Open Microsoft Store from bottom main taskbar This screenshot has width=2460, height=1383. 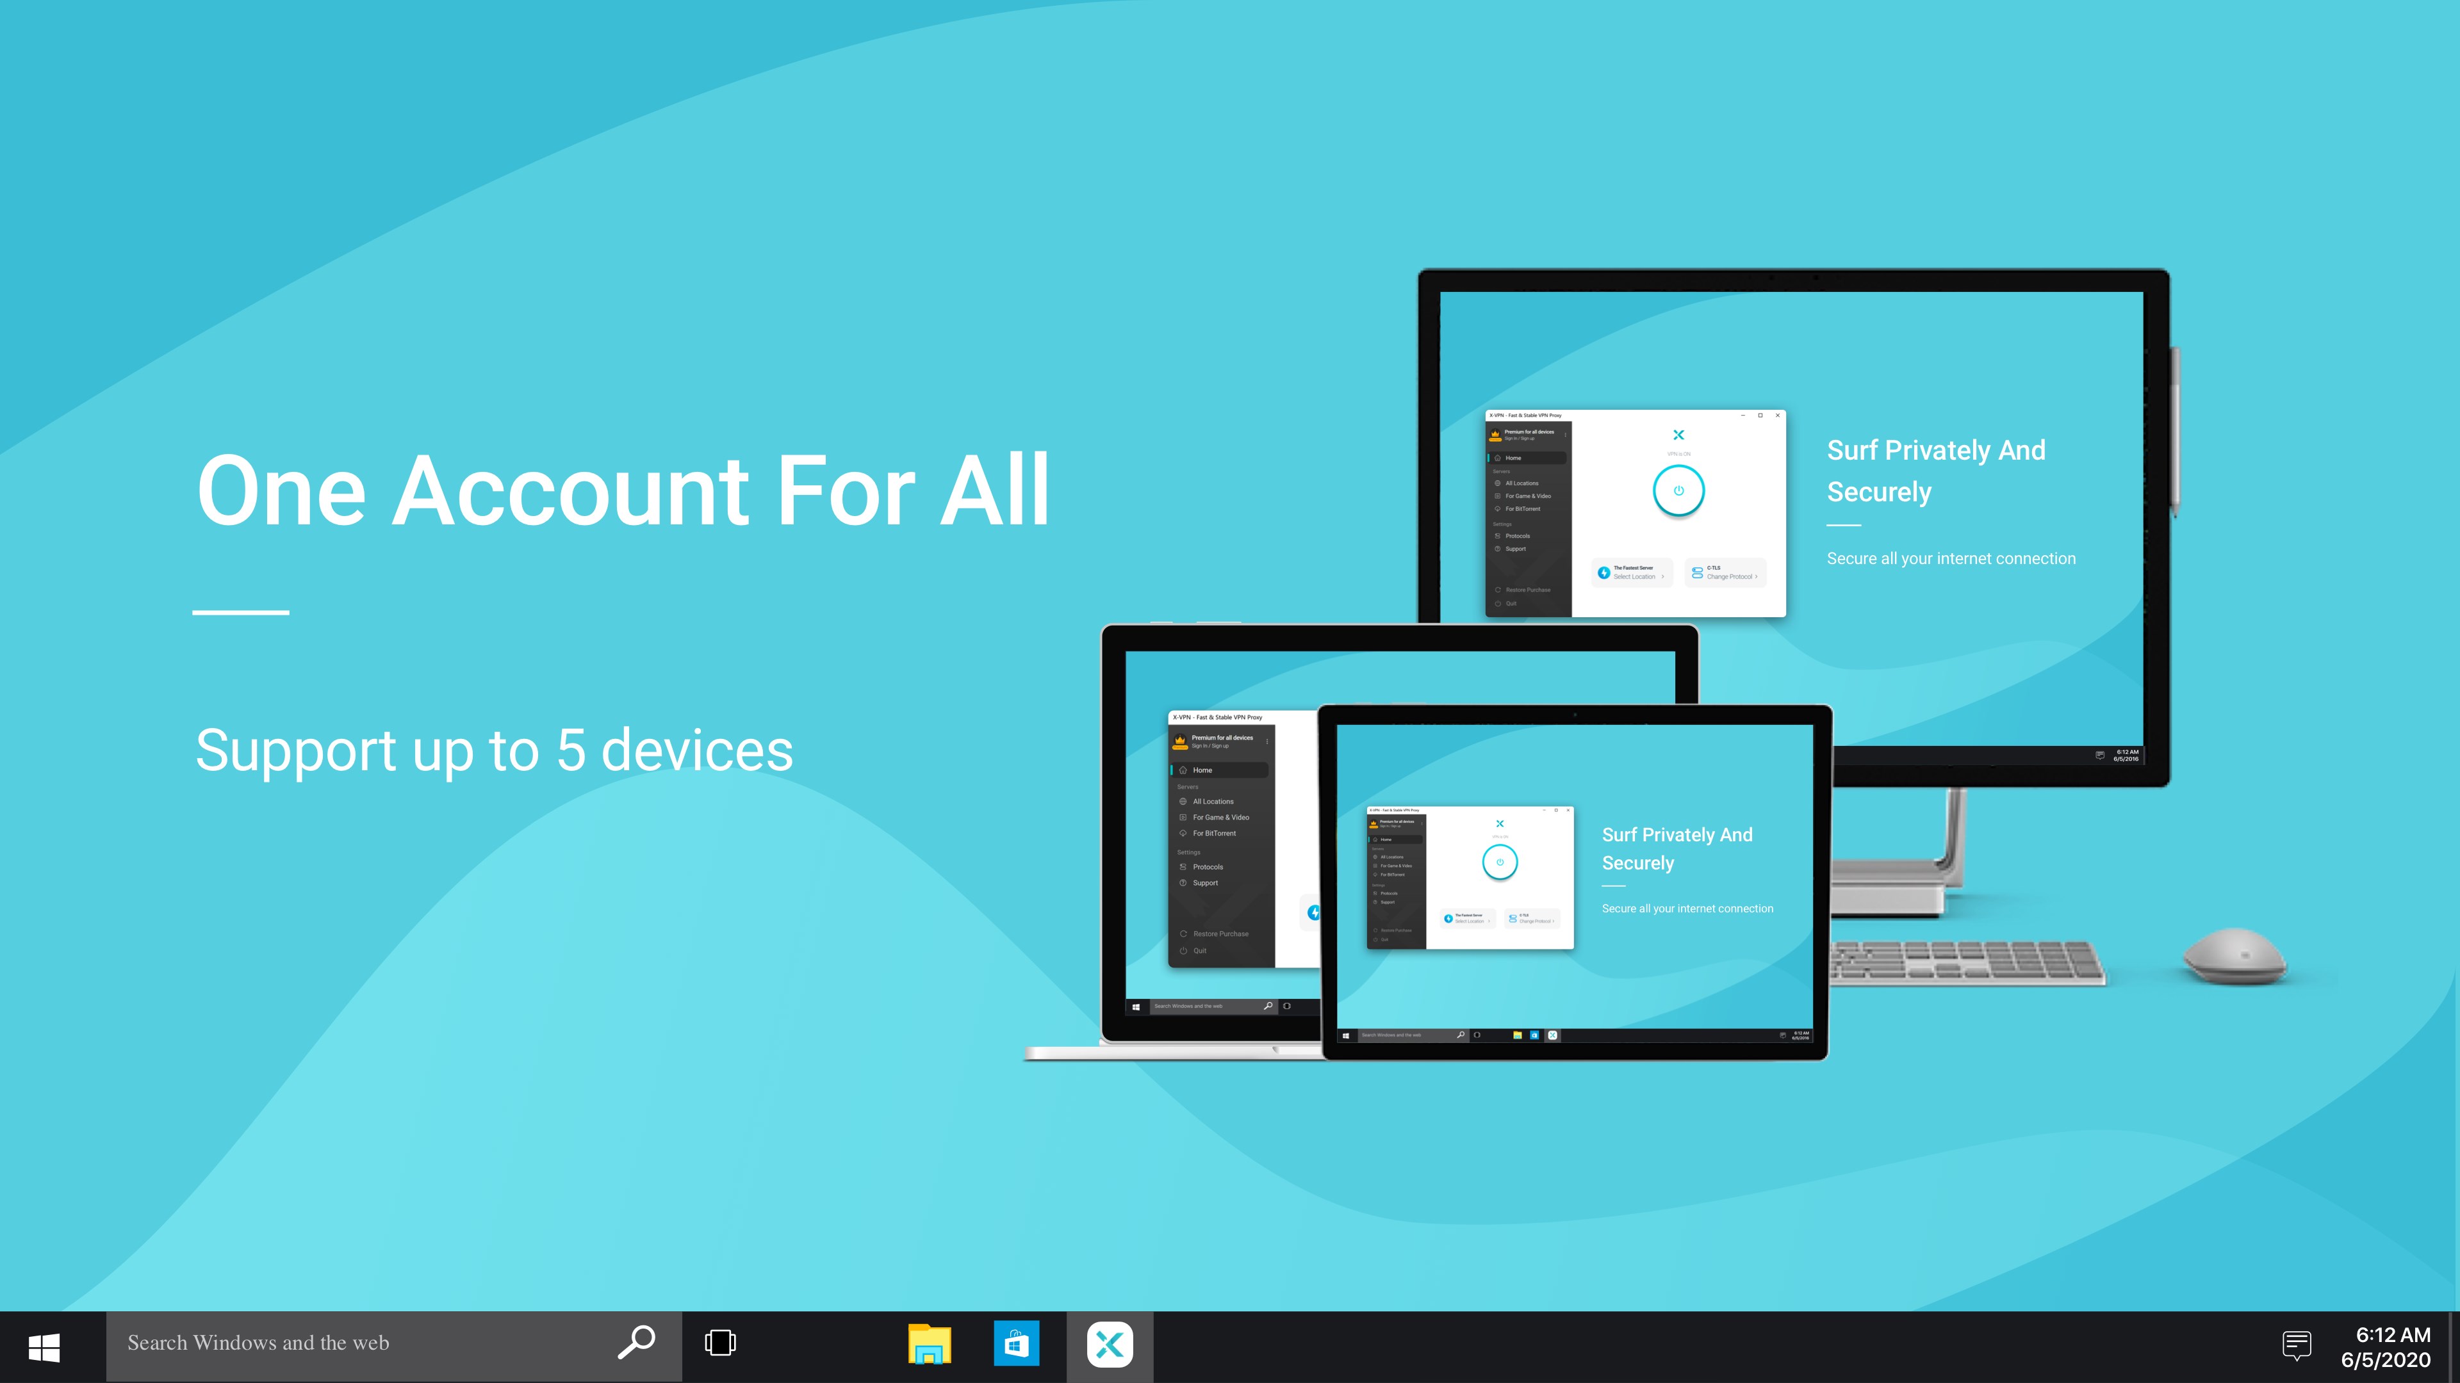coord(1016,1345)
